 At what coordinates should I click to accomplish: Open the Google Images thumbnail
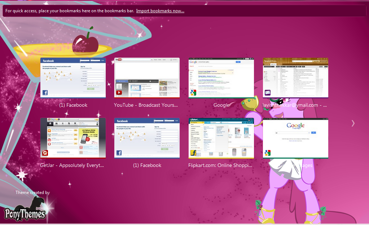coord(295,138)
